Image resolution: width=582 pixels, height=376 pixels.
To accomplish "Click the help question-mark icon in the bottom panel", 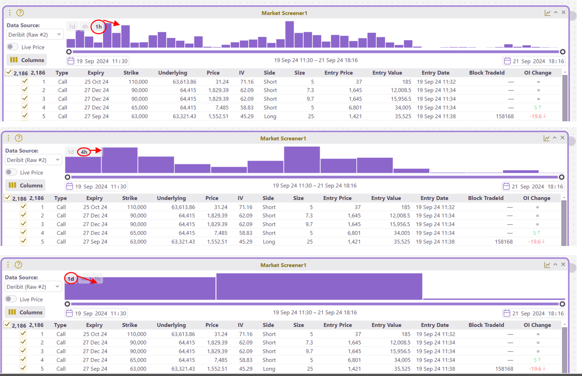I will pos(18,264).
